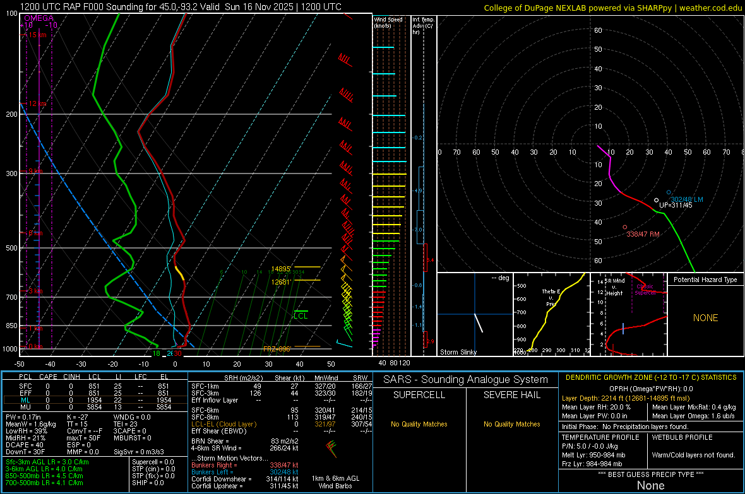This screenshot has height=494, width=745.
Task: Click the SigSvr = 0 m3/s3 value
Action: 139,452
